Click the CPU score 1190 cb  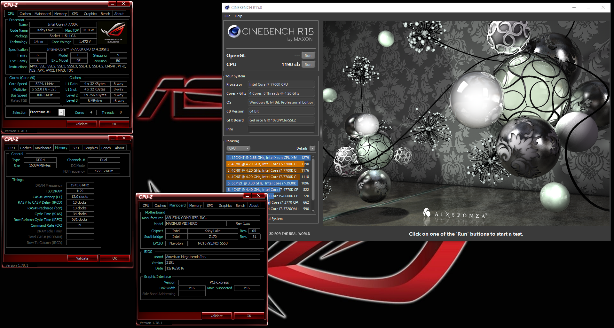click(x=290, y=65)
